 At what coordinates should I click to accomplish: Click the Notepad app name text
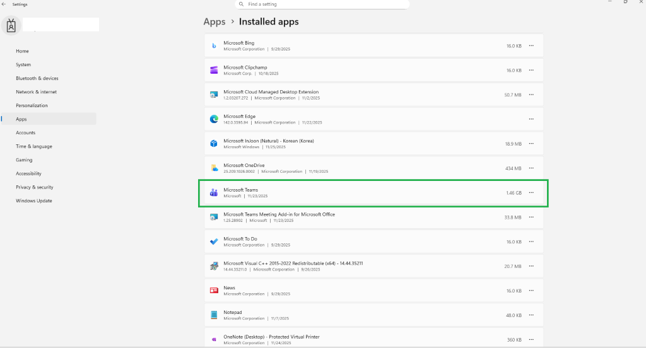point(233,313)
